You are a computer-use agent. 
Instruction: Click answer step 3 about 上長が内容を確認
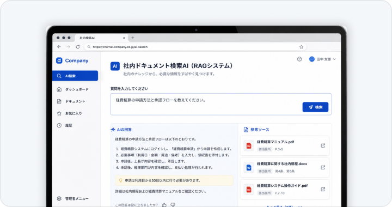[151, 161]
